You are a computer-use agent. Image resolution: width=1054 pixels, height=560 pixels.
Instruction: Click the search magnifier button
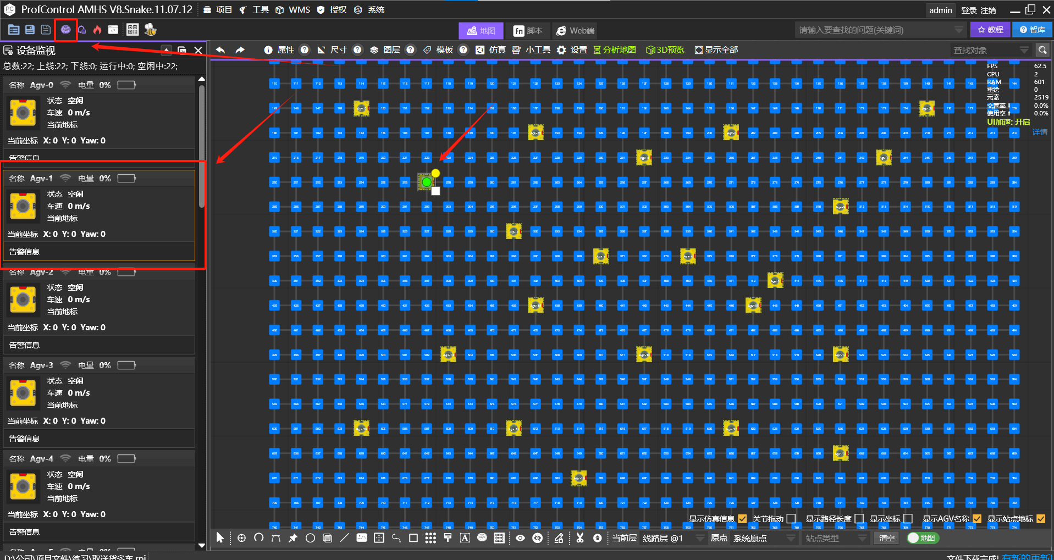tap(1042, 50)
